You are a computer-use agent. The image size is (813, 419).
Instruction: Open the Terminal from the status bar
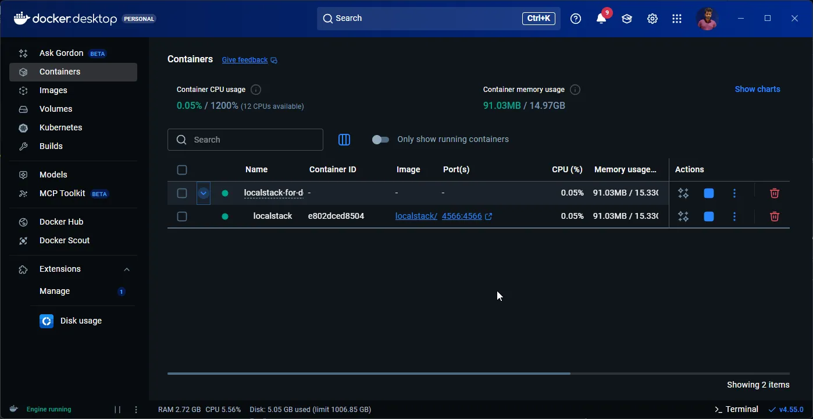pos(736,409)
